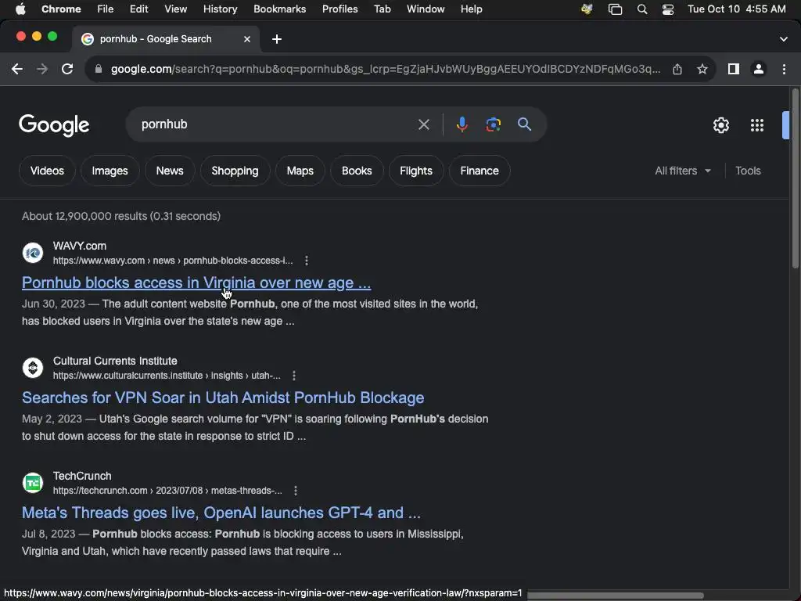This screenshot has width=801, height=601.
Task: Click the TechCrunch site favicon
Action: tap(33, 483)
